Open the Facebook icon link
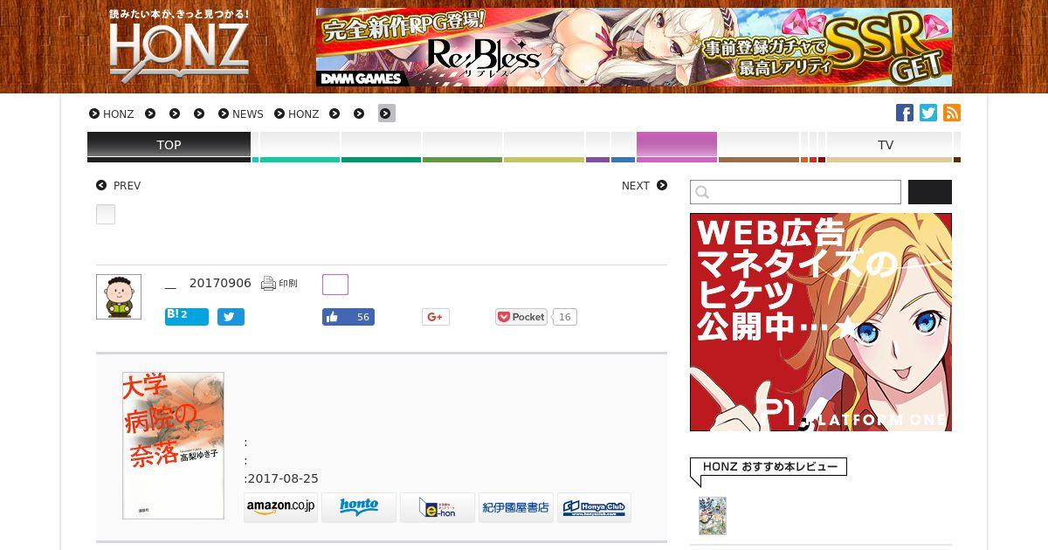The height and width of the screenshot is (550, 1048). 905,113
